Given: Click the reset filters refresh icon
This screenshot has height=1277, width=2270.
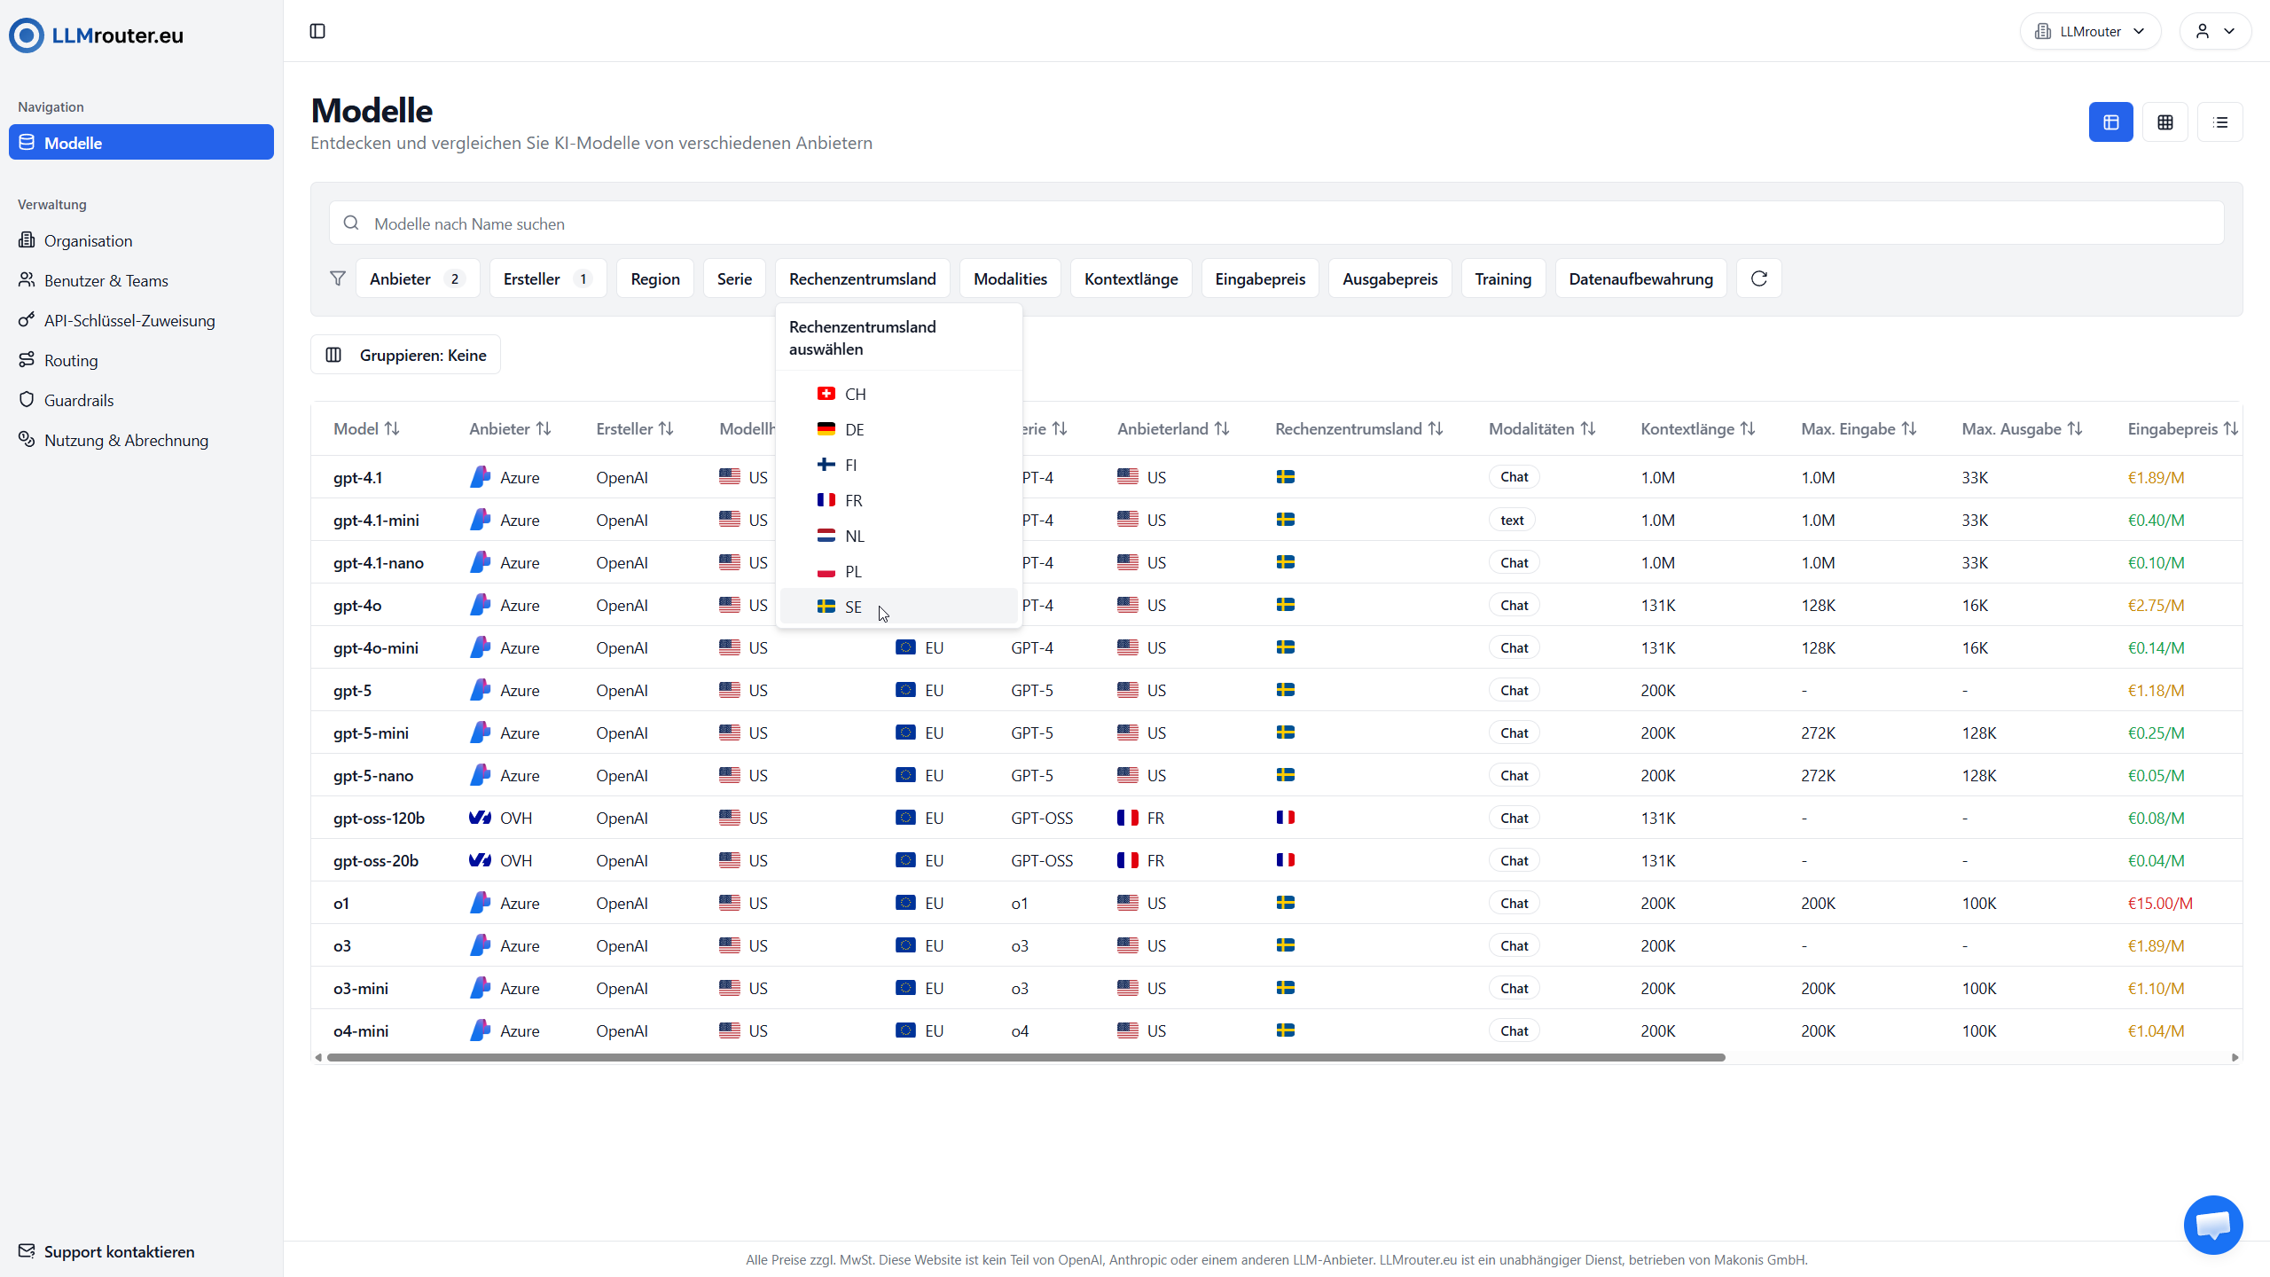Looking at the screenshot, I should [x=1759, y=278].
